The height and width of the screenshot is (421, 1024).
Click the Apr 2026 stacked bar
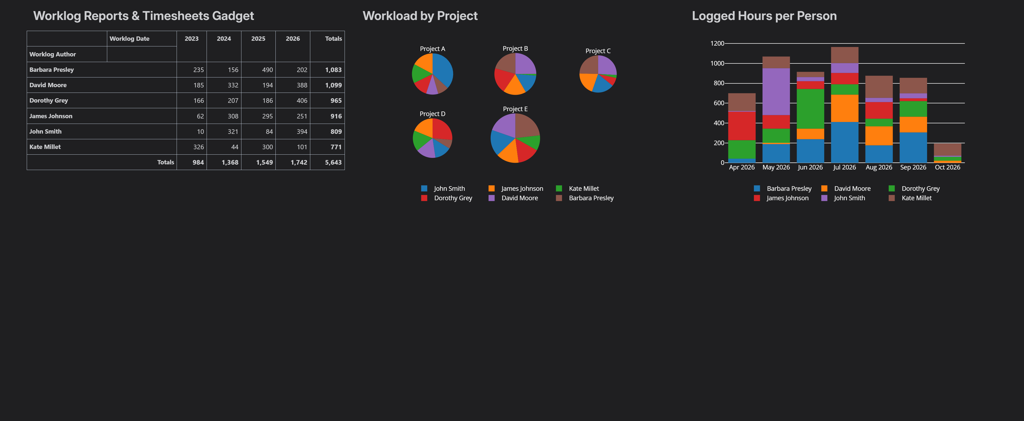coord(742,128)
